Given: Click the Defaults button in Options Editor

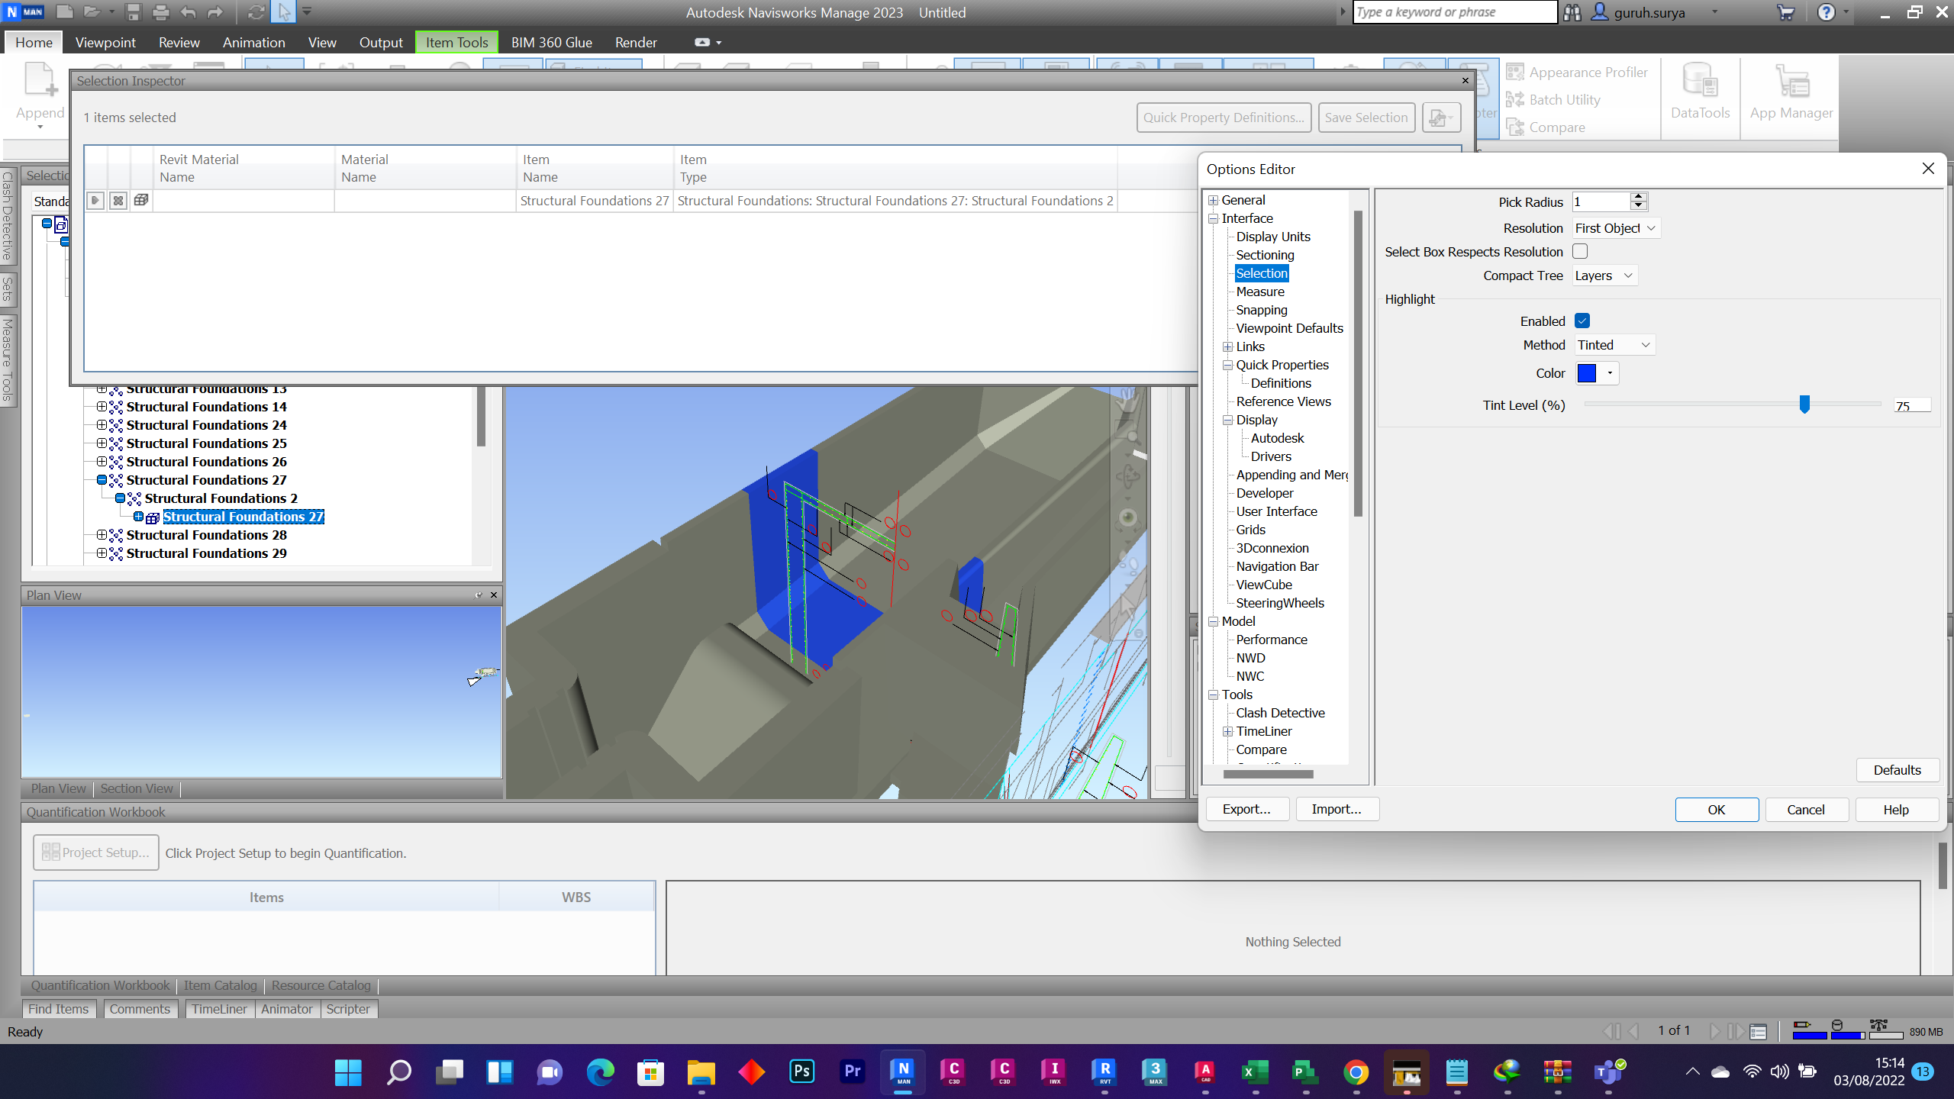Looking at the screenshot, I should coord(1898,770).
